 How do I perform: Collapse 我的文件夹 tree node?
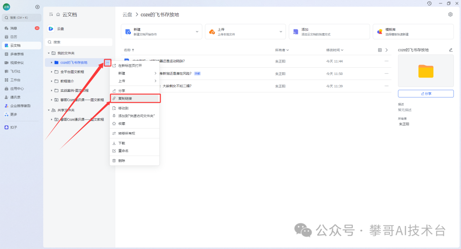pos(49,53)
